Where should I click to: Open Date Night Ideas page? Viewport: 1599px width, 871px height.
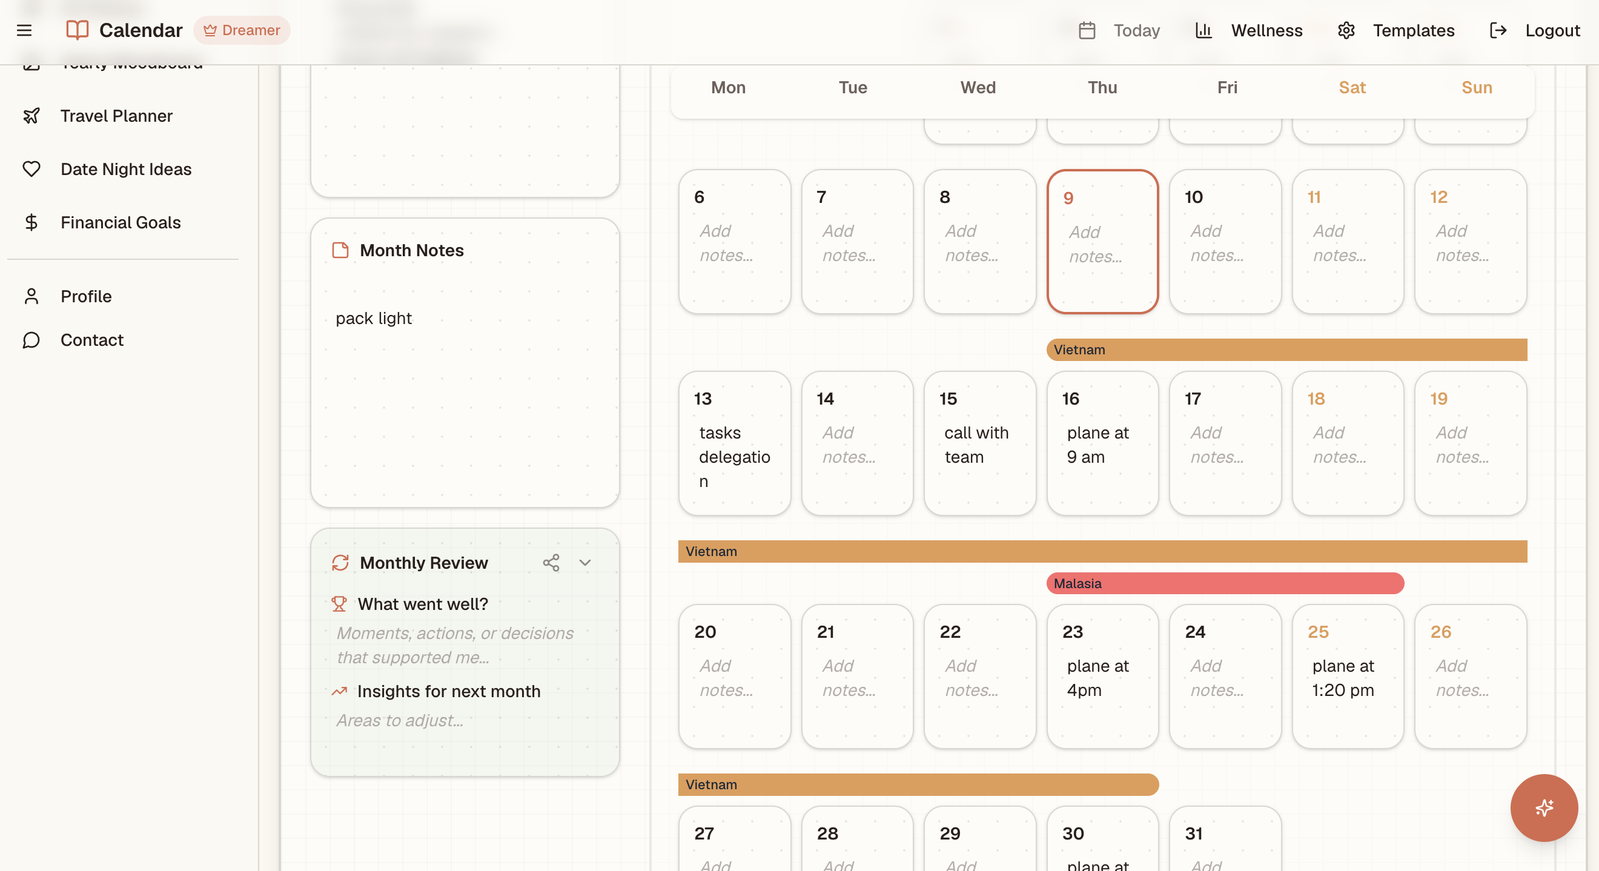[126, 169]
